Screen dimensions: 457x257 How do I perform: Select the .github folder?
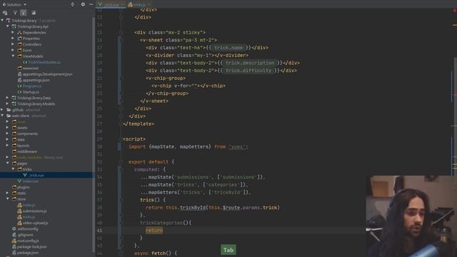tap(17, 110)
